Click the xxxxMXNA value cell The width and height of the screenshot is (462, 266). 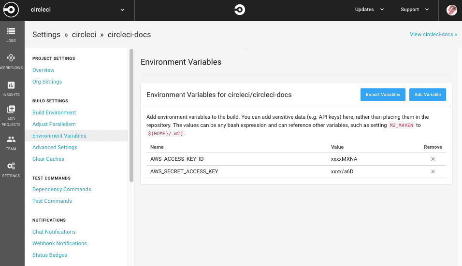coord(344,159)
